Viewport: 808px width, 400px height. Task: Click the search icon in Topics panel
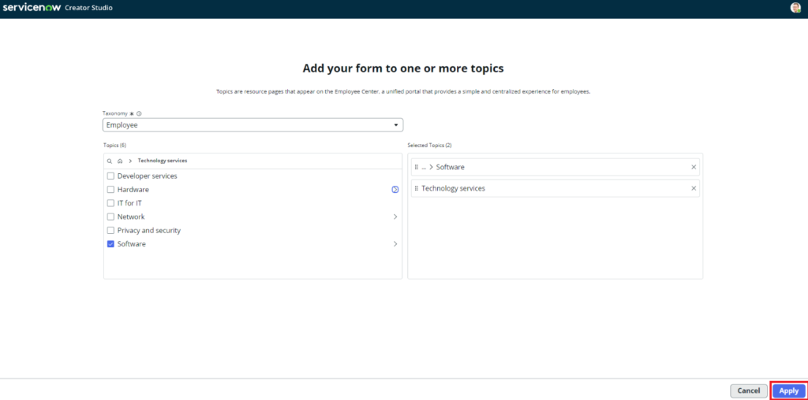coord(110,161)
